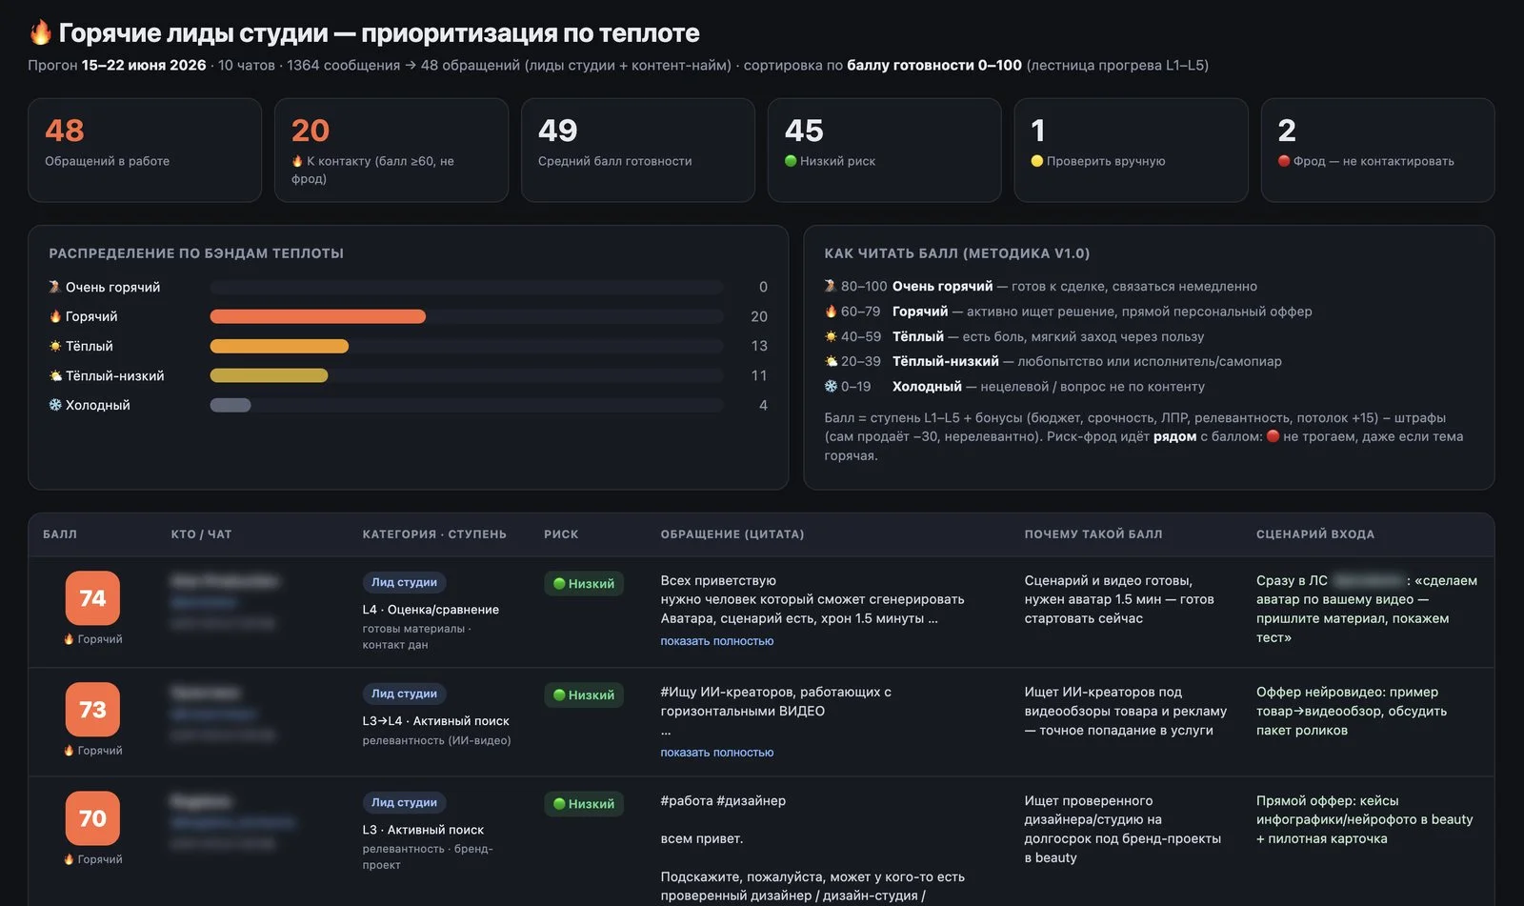Screen dimensions: 1524x906
Task: Click the fire emoji in the page title
Action: (40, 32)
